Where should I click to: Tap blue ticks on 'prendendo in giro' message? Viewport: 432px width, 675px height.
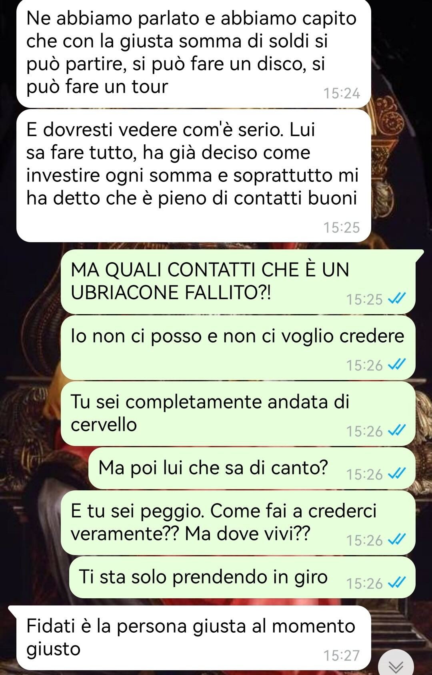[398, 583]
